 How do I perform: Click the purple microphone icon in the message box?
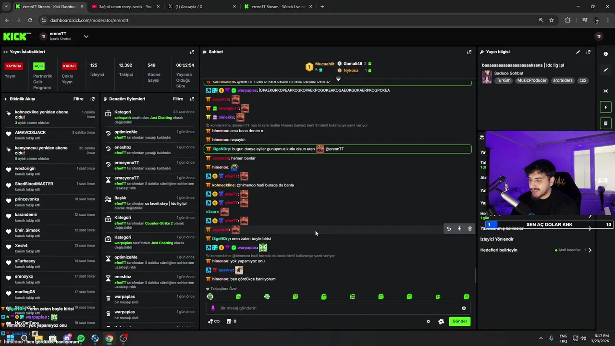(x=213, y=308)
